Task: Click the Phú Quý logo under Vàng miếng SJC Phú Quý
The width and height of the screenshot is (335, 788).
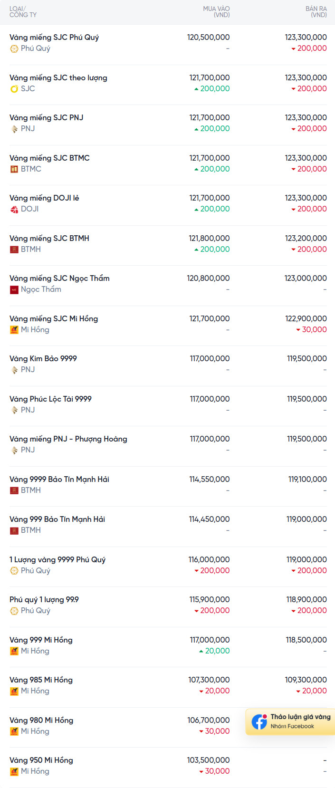Action: tap(14, 48)
